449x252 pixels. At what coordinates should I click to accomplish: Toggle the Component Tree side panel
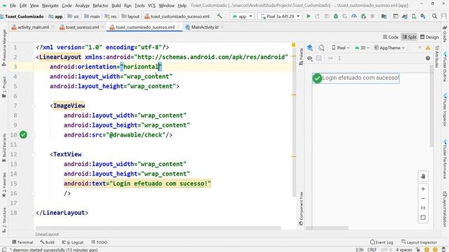coord(301,209)
